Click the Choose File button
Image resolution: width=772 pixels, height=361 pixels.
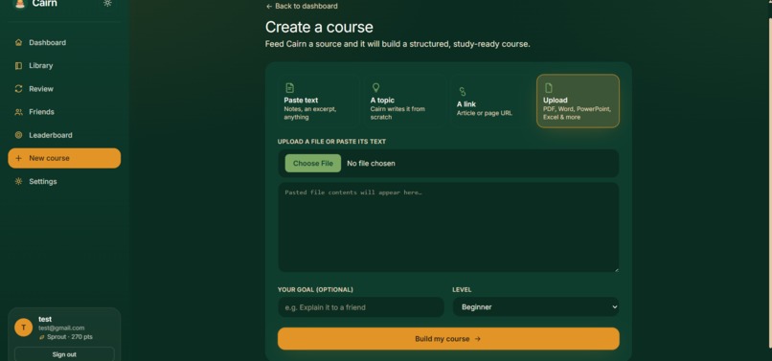coord(312,163)
